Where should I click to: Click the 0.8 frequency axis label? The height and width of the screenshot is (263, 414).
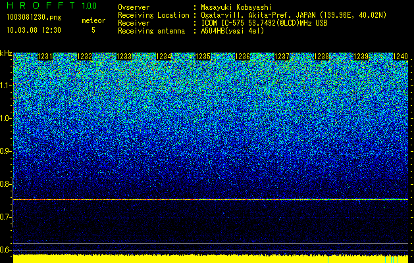[x=6, y=184]
